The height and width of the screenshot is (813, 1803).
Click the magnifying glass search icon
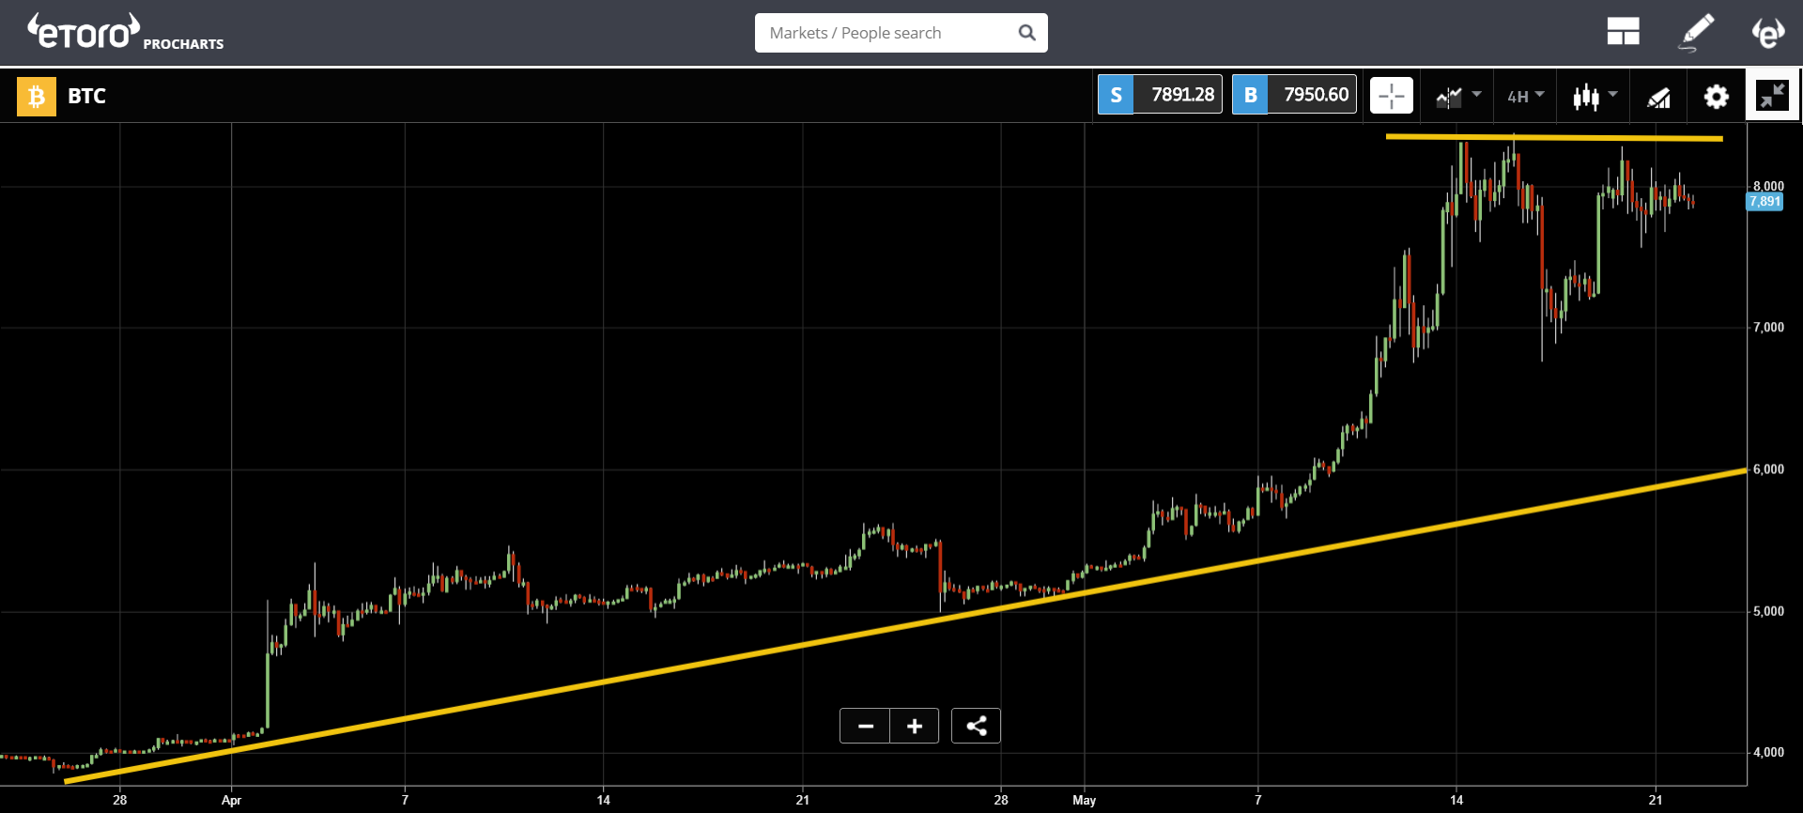[1026, 33]
